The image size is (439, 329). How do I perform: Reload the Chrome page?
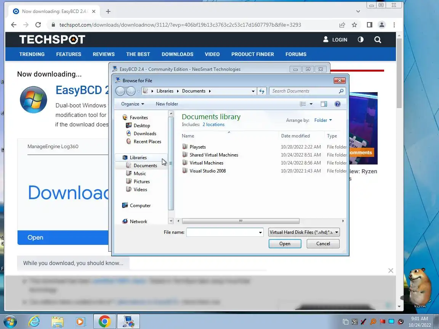coord(38,25)
